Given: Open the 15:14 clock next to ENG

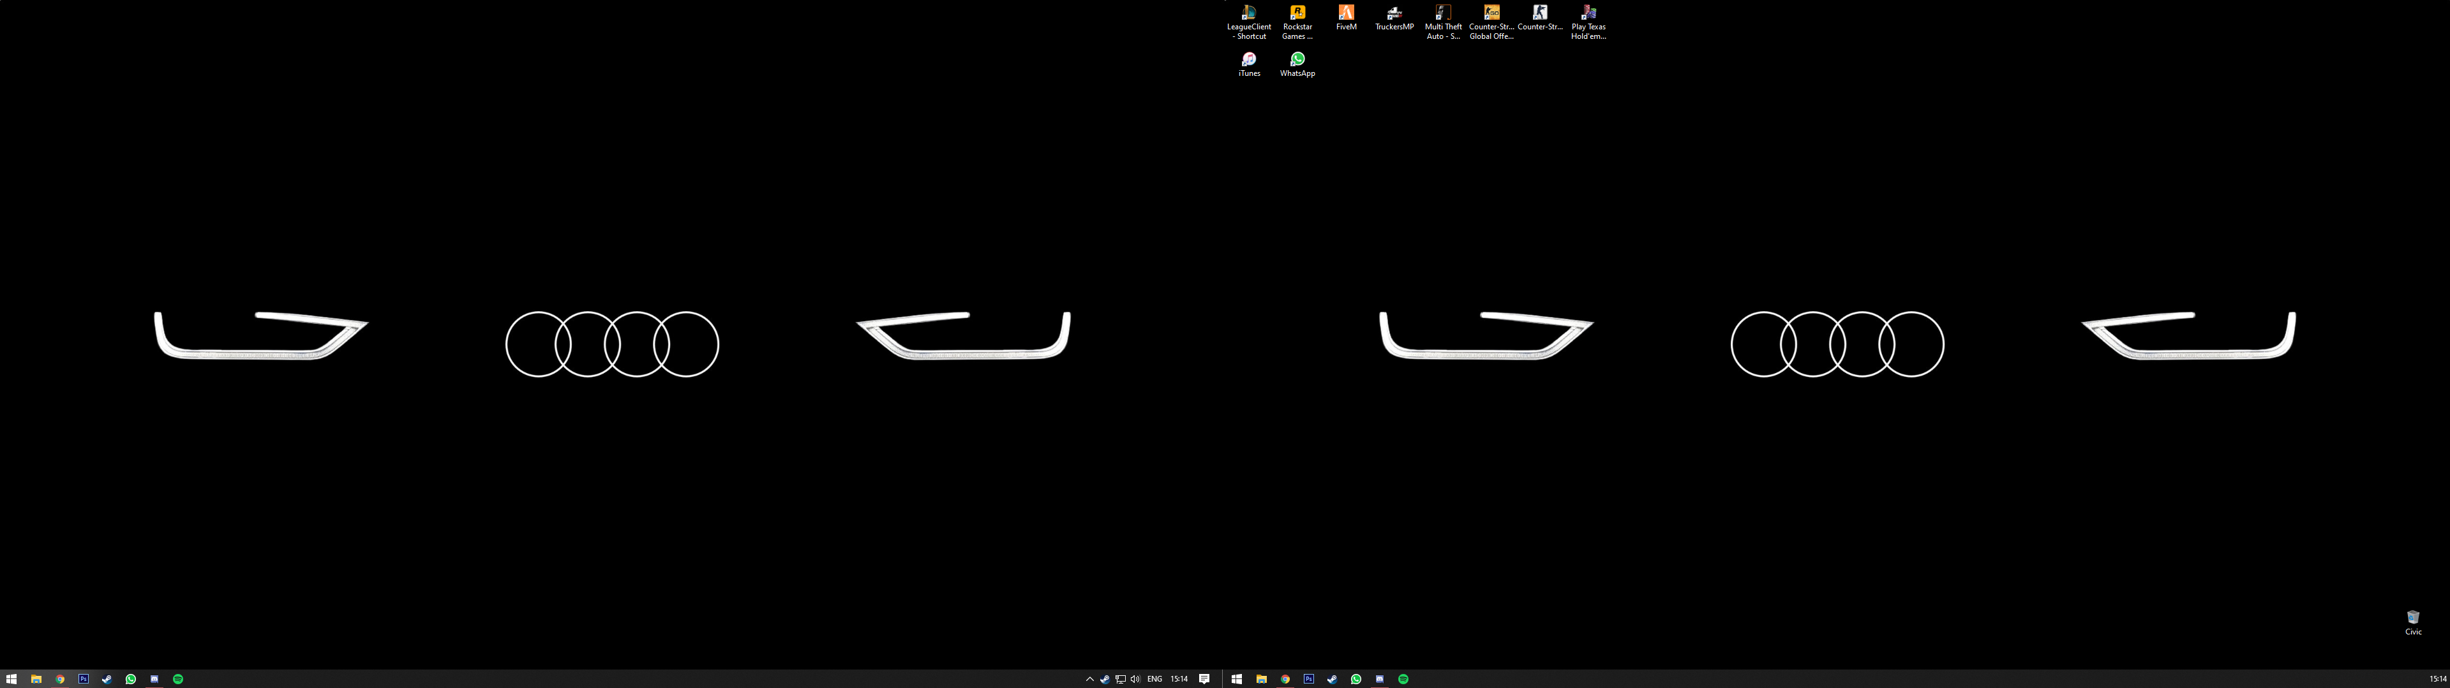Looking at the screenshot, I should click(x=1179, y=678).
